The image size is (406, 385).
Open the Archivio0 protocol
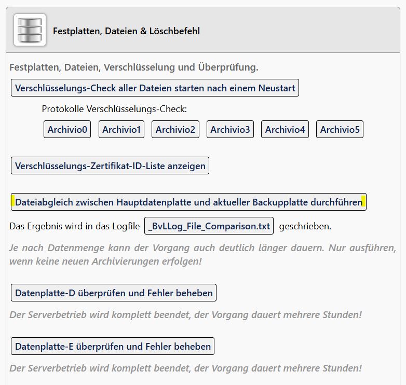tap(67, 130)
